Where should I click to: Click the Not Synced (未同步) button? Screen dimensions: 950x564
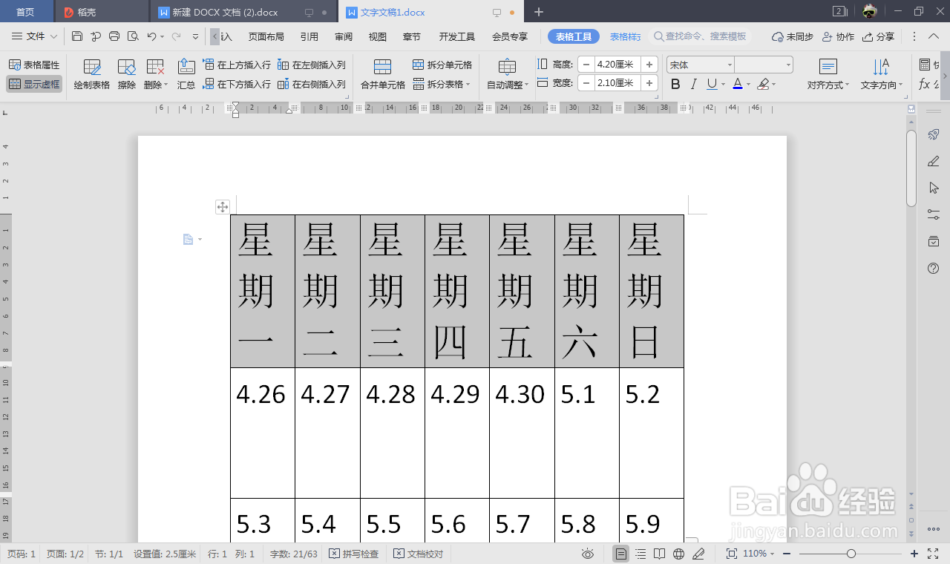(793, 36)
